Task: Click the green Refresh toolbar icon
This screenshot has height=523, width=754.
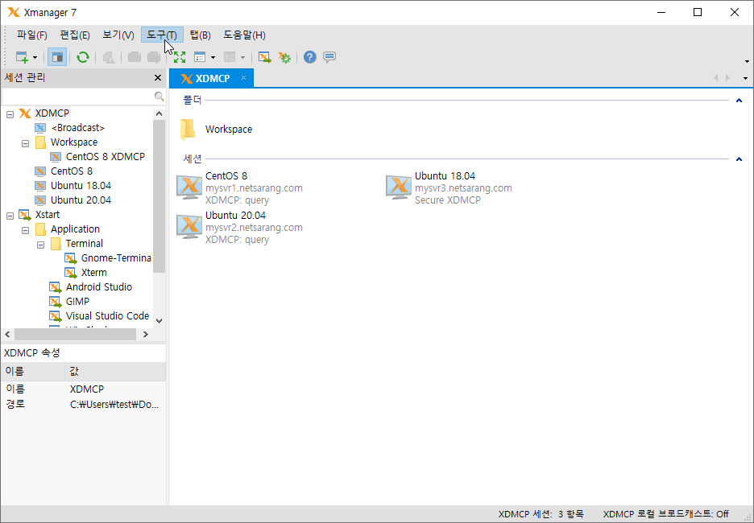Action: [x=83, y=57]
